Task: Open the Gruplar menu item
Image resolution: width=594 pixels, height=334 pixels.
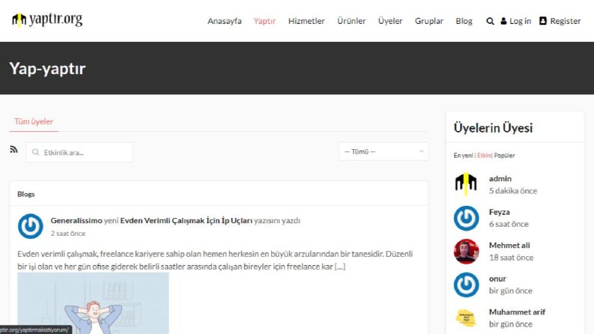Action: click(428, 21)
